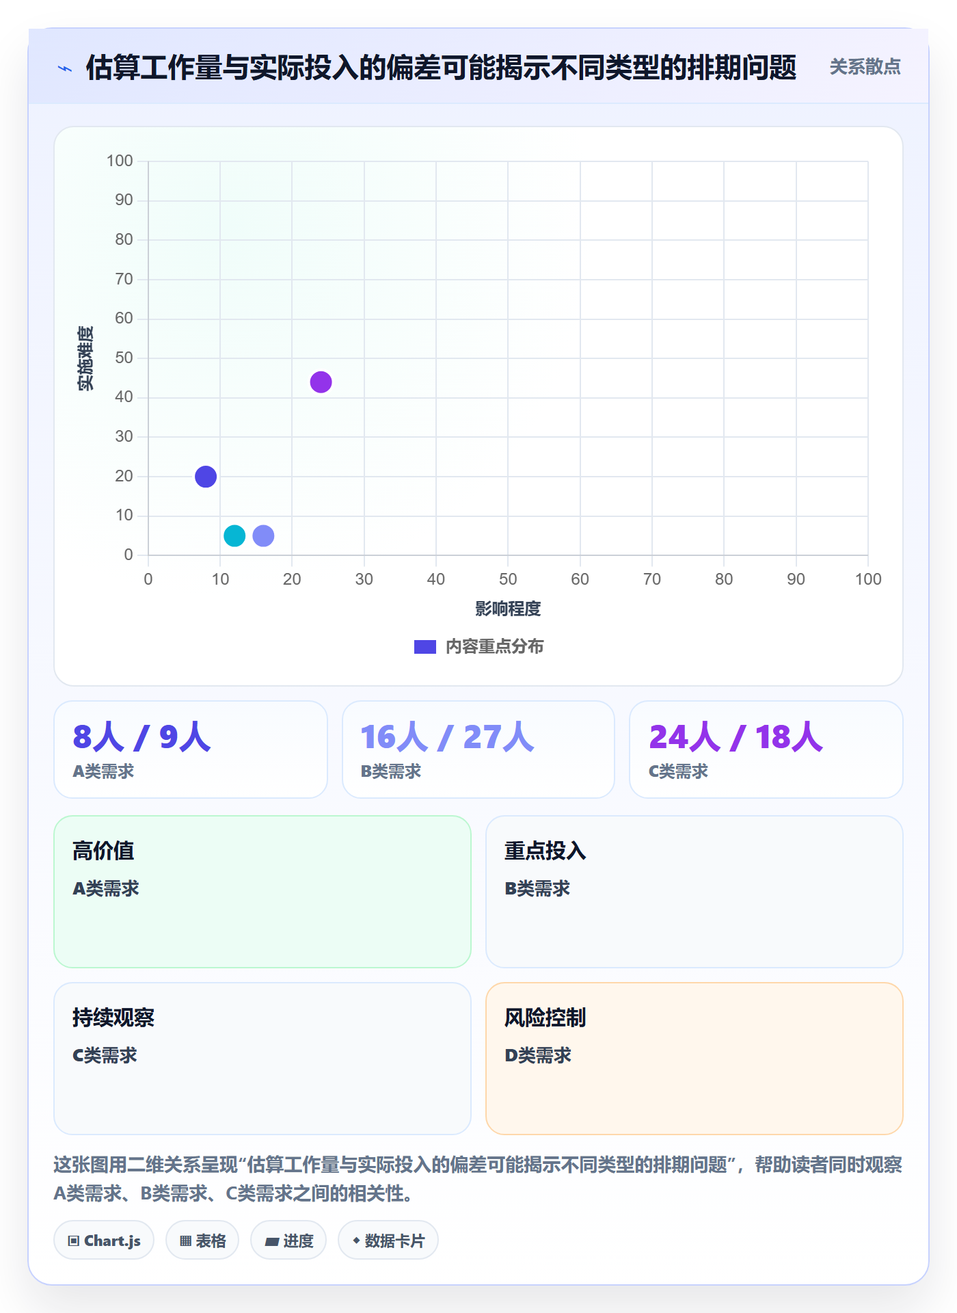This screenshot has width=957, height=1313.
Task: Click the dark blue scatter point at 20
Action: point(206,476)
